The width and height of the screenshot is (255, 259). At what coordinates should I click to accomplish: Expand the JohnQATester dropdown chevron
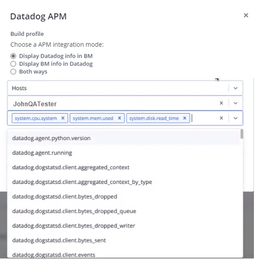pyautogui.click(x=235, y=103)
